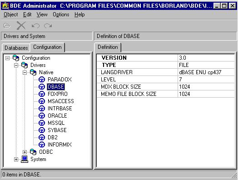Select the INFORMIX driver label
This screenshot has height=180, width=238.
[59, 145]
